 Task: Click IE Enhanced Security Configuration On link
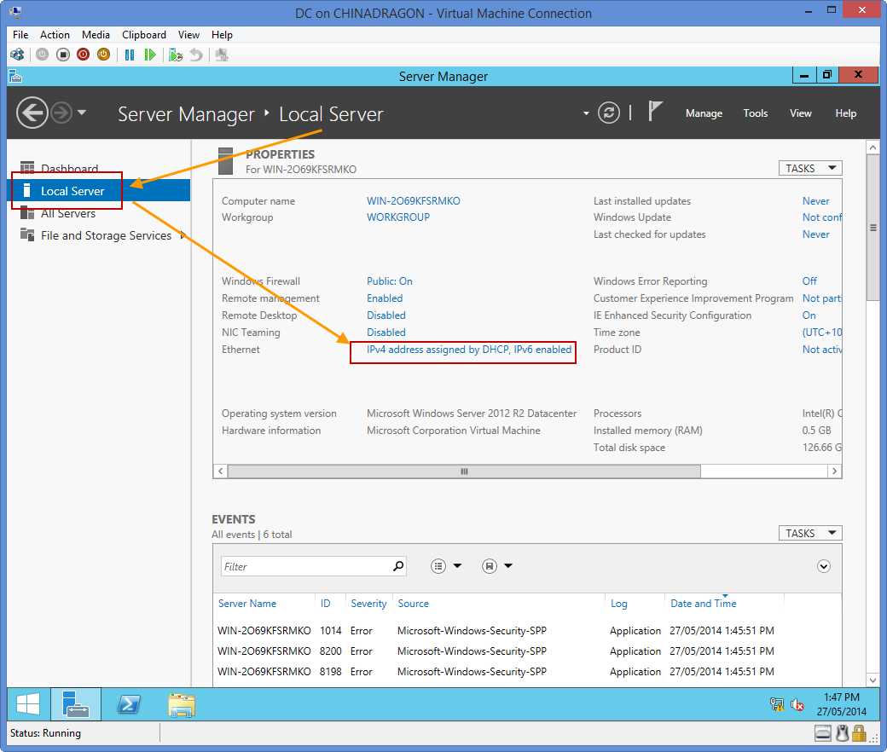coord(809,315)
